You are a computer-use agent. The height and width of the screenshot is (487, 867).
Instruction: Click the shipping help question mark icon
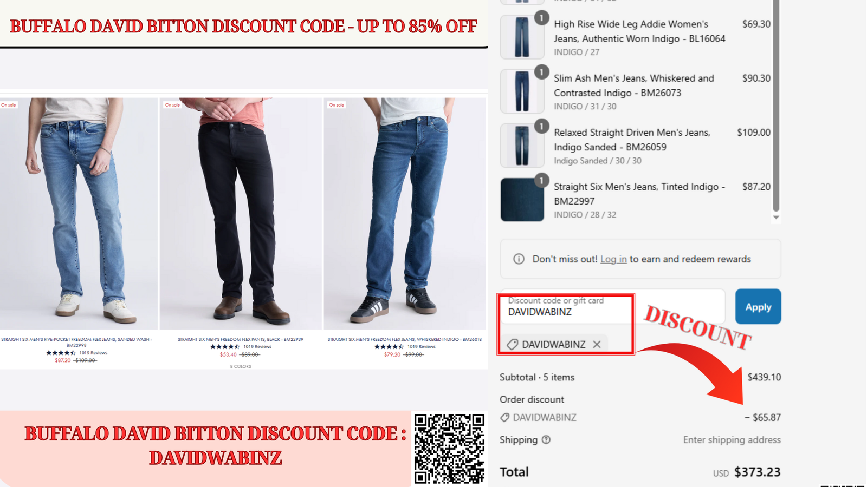(x=546, y=439)
